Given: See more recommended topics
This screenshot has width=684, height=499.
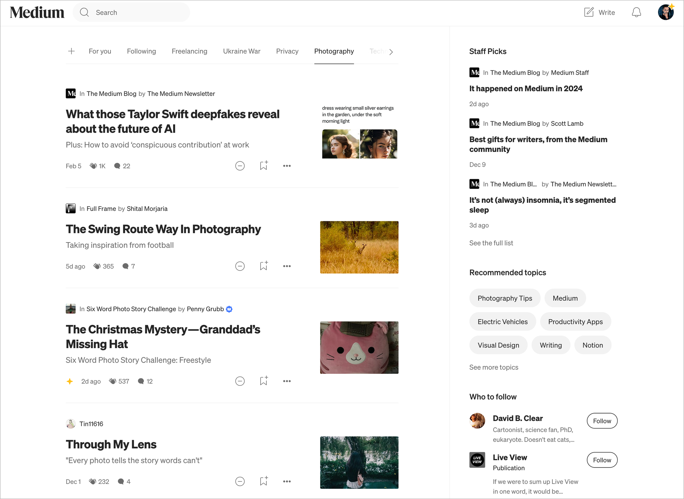Looking at the screenshot, I should tap(494, 367).
